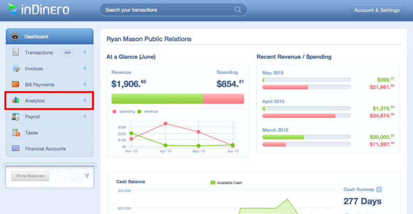Click the inDinero logo
The height and width of the screenshot is (214, 413).
(39, 9)
